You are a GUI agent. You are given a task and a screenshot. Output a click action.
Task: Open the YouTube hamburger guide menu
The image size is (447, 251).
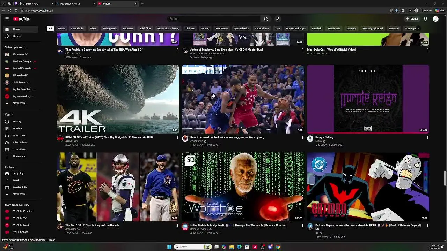tap(7, 19)
